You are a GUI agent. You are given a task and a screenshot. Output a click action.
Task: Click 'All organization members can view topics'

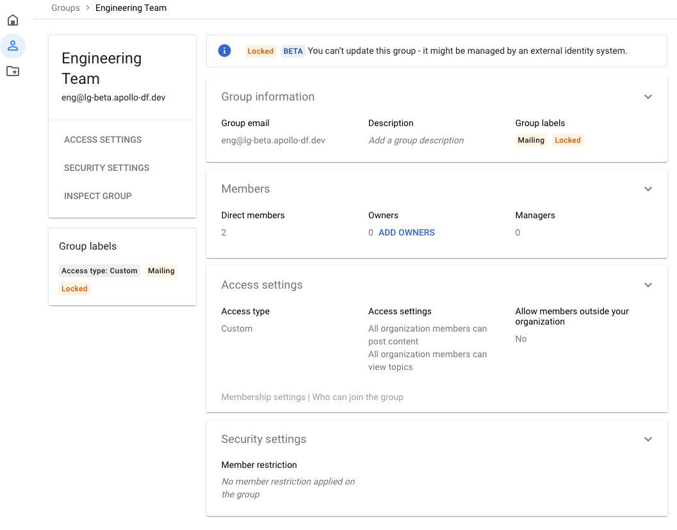click(x=427, y=360)
